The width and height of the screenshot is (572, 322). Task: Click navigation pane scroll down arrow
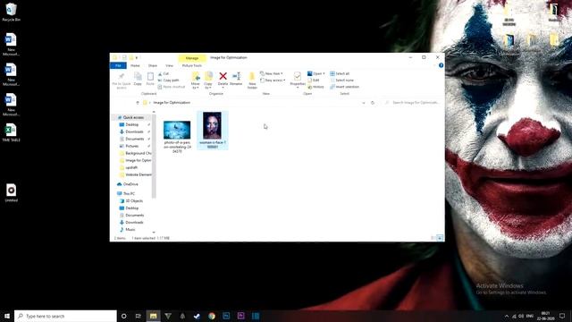154,233
